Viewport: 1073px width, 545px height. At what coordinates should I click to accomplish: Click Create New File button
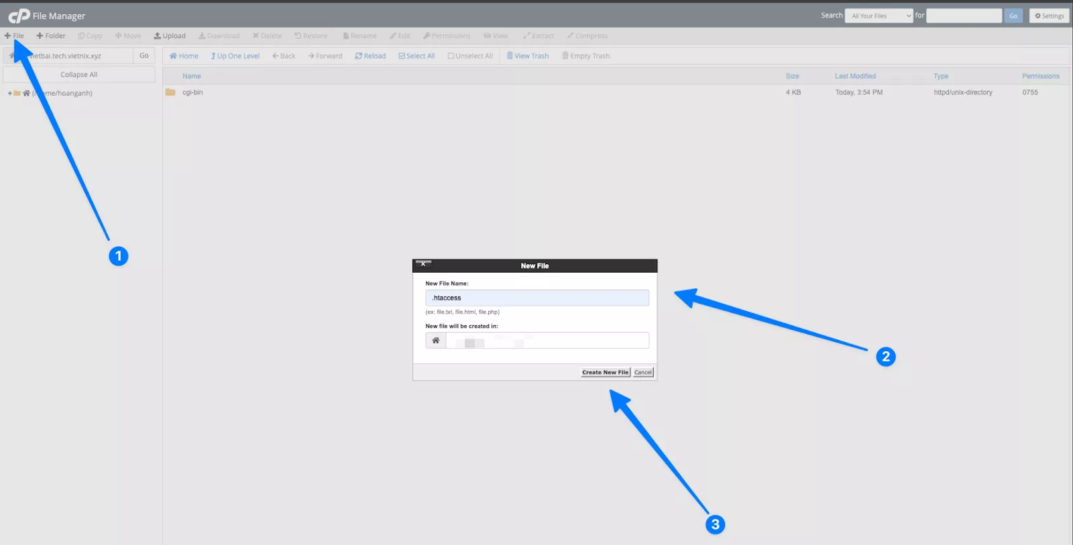[605, 373]
